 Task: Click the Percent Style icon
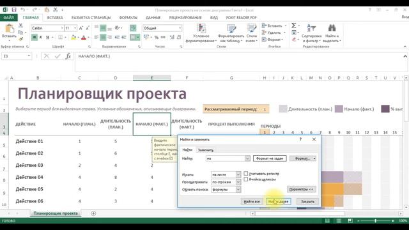(156, 37)
